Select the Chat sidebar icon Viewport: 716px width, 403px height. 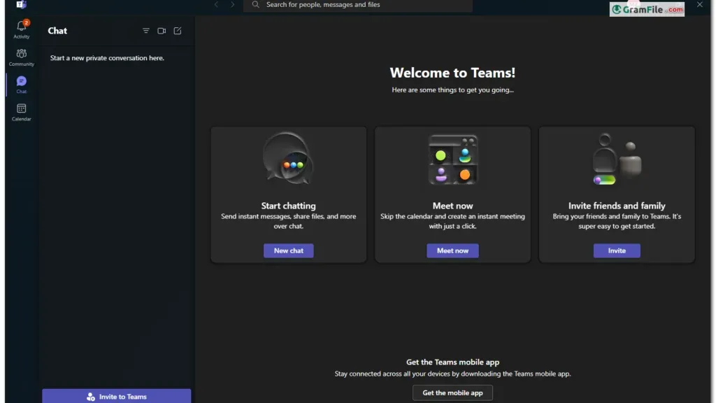pos(21,85)
